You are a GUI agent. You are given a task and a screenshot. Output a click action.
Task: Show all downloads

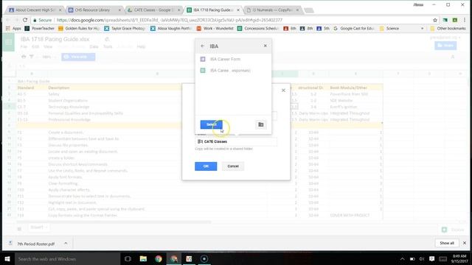click(447, 243)
